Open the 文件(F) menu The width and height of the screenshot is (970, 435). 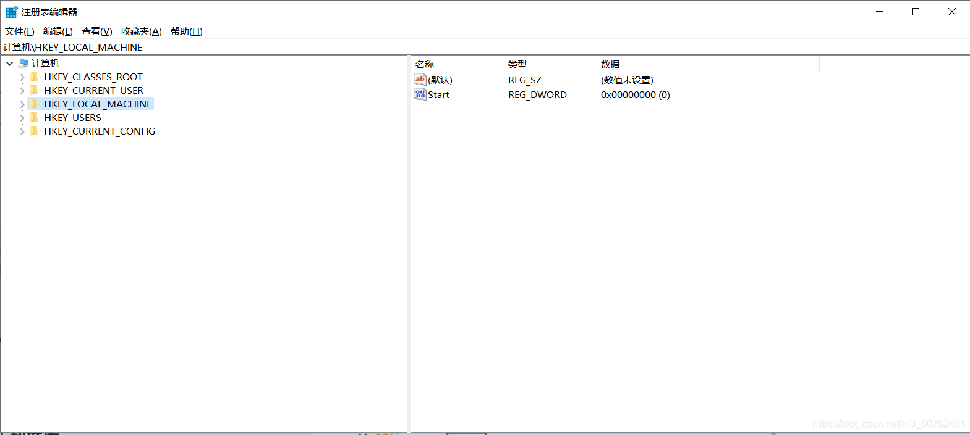coord(20,31)
